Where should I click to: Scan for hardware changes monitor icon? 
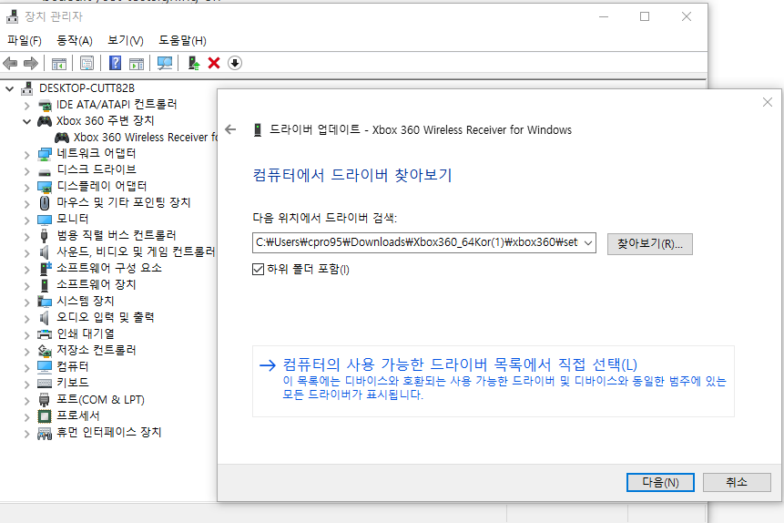pos(165,63)
